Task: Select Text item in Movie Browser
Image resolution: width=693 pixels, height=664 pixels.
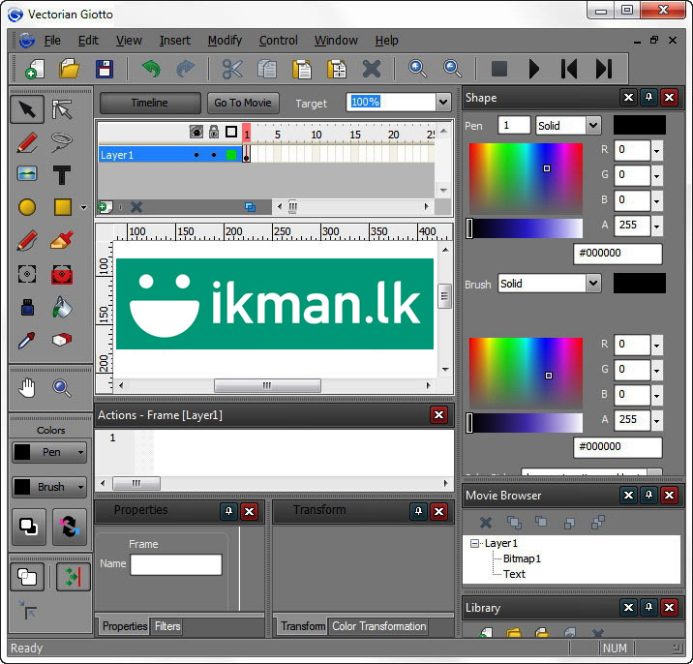Action: tap(514, 574)
